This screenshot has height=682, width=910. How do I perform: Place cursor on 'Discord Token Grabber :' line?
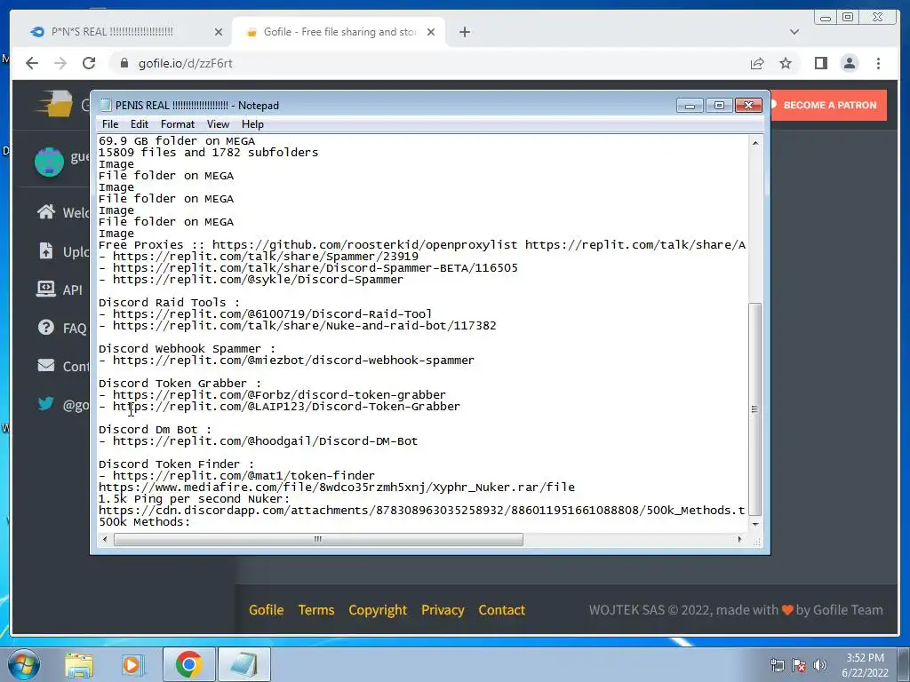[180, 384]
